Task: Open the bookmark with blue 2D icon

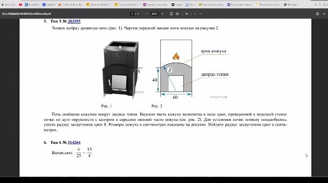Action: click(x=240, y=4)
